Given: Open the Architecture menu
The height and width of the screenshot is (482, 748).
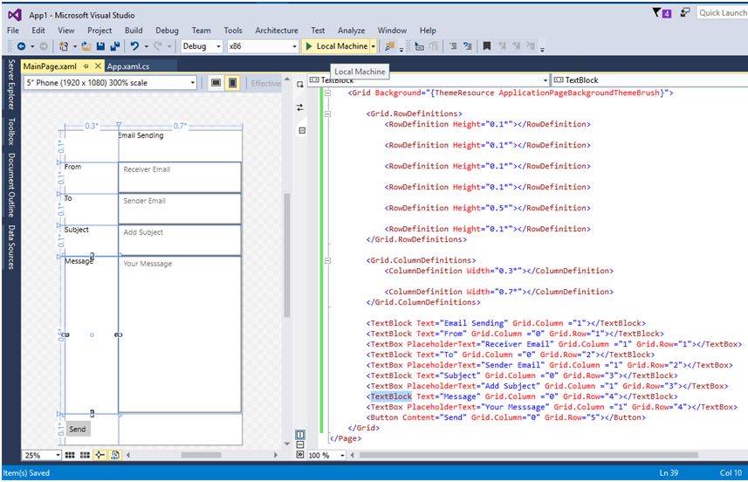Looking at the screenshot, I should point(277,30).
